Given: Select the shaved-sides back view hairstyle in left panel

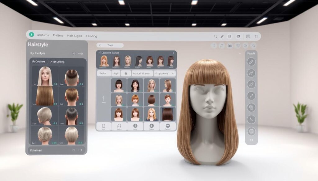Looking at the screenshot, I should pos(72,76).
